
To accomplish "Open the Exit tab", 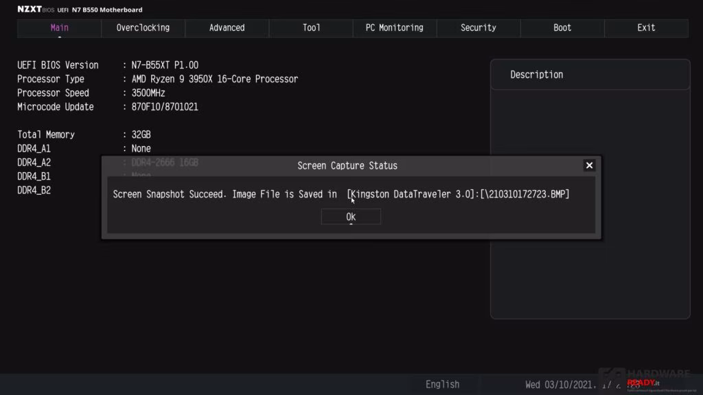I will pos(646,27).
